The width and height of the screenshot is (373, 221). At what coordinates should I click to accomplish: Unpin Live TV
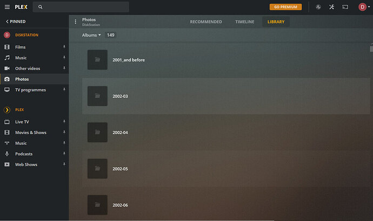click(x=64, y=121)
